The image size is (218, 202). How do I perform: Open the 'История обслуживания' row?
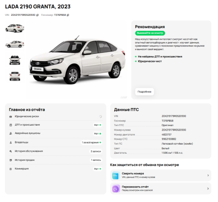pyautogui.click(x=56, y=151)
